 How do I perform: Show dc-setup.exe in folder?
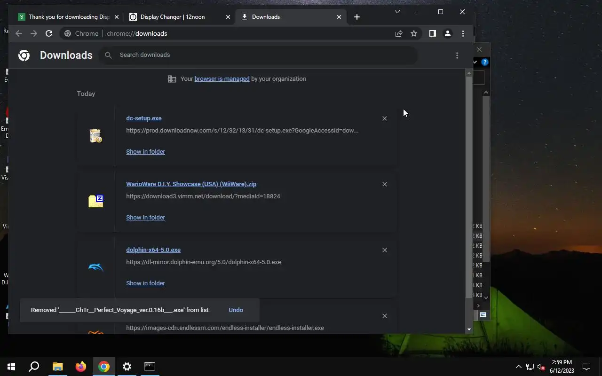(145, 152)
